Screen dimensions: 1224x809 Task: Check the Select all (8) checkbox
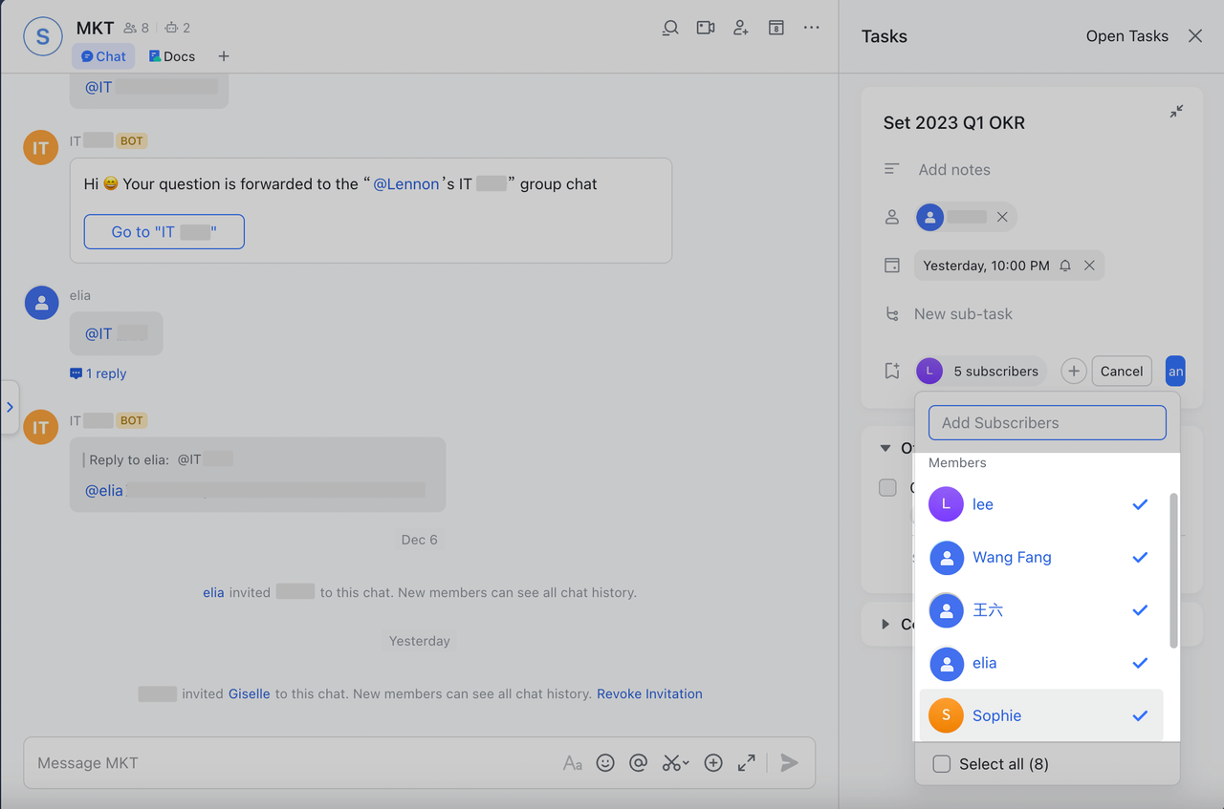(x=942, y=764)
